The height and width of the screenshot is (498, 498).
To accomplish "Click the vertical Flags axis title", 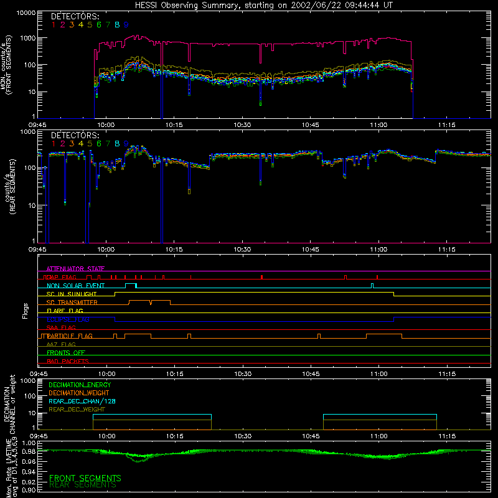I will click(x=25, y=311).
